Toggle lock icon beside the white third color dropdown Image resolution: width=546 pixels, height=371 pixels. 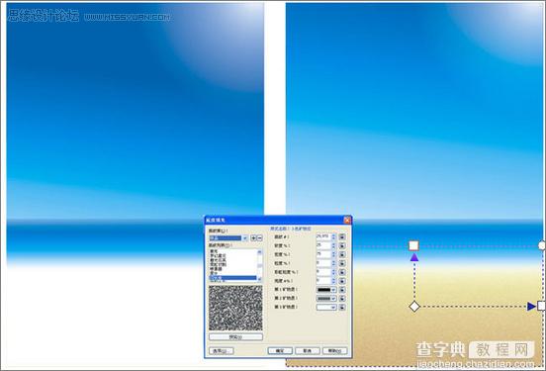click(x=342, y=308)
